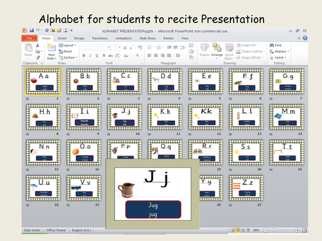This screenshot has width=322, height=241.
Task: Click the Repeat icon in quick access toolbar
Action: tap(46, 30)
